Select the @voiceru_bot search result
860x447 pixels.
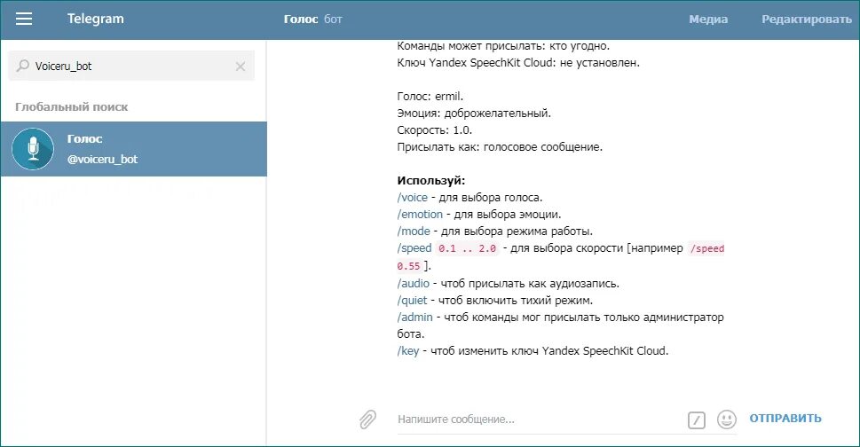click(x=134, y=149)
